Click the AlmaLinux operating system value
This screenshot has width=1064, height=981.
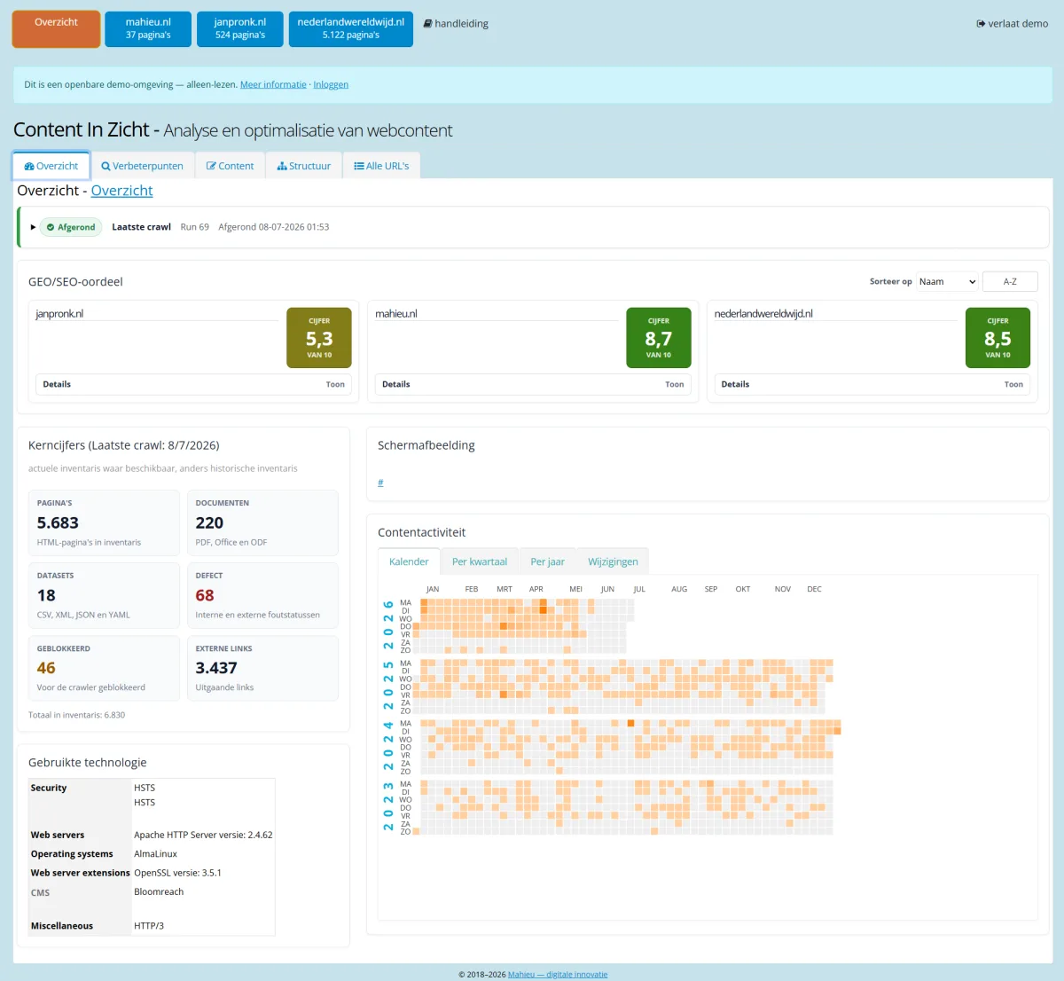155,853
